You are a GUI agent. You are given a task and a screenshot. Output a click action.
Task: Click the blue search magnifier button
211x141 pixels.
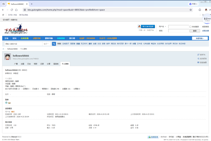point(54,44)
